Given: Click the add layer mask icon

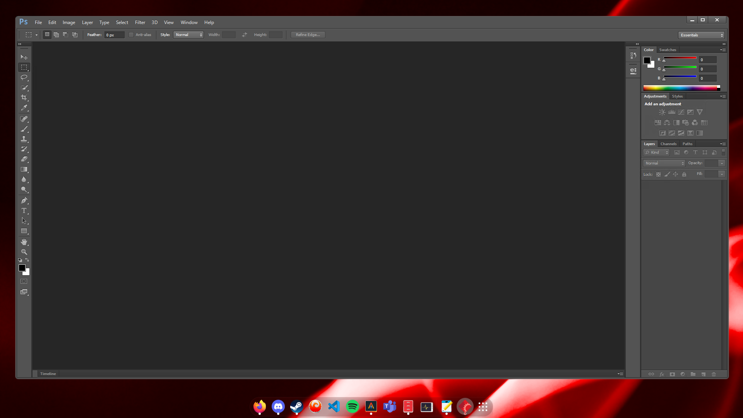Looking at the screenshot, I should (673, 374).
